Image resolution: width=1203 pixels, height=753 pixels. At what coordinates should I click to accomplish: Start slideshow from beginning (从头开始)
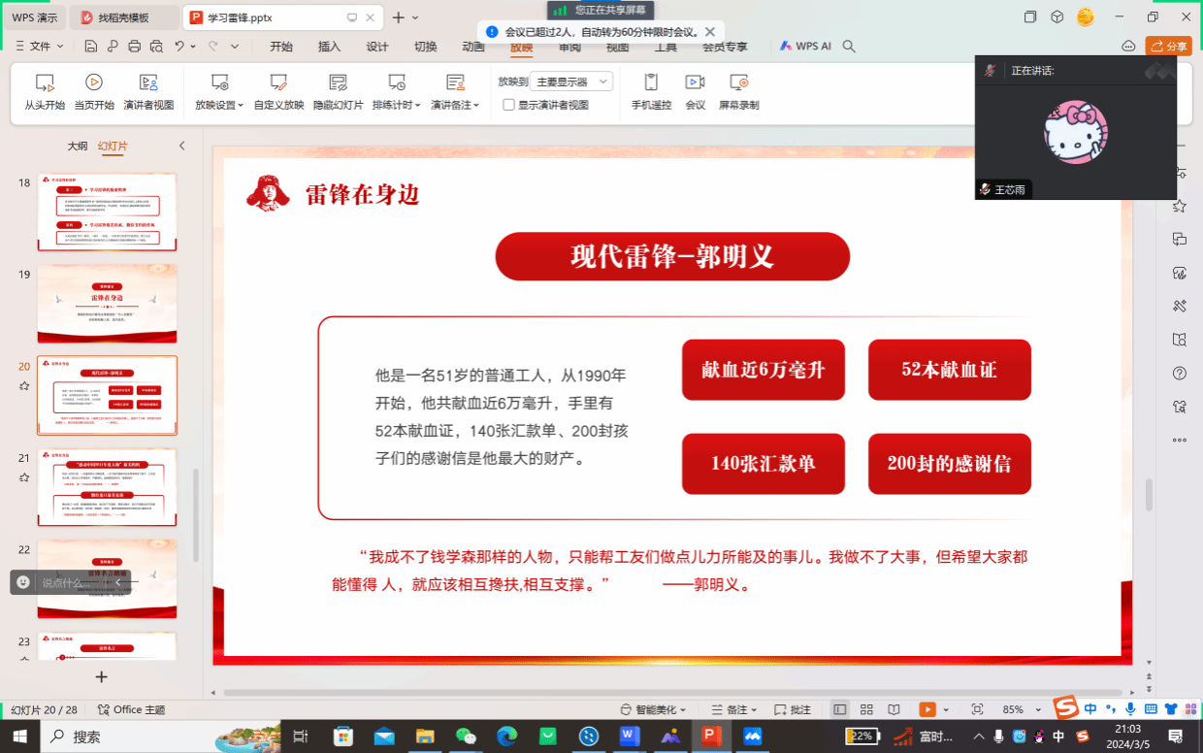[x=45, y=91]
